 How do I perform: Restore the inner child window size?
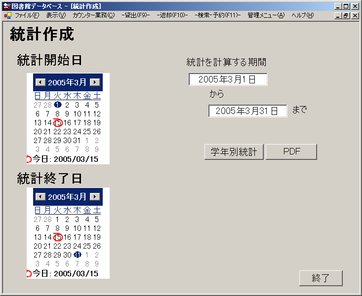(346, 15)
